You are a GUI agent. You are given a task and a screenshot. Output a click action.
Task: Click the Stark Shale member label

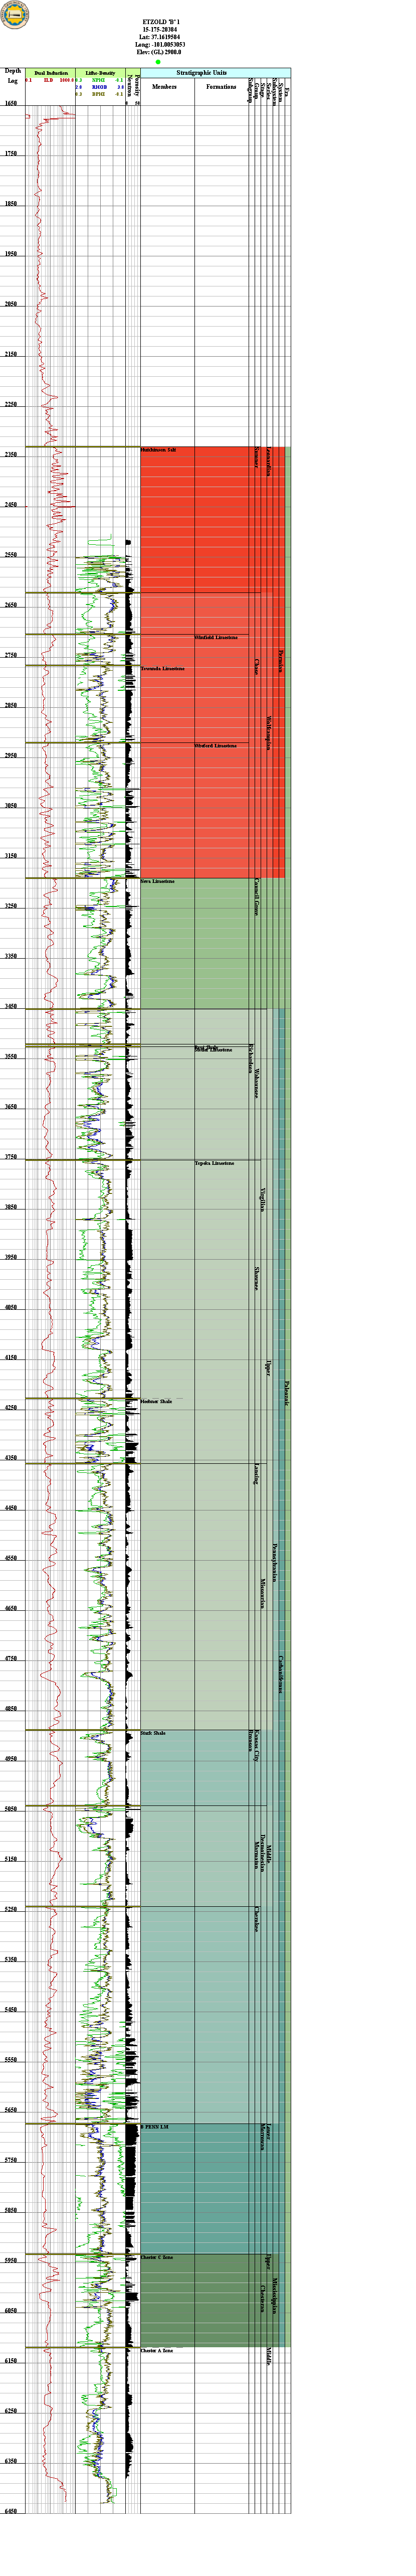tap(154, 1733)
